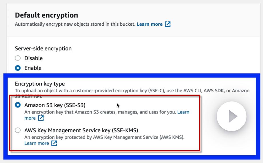The width and height of the screenshot is (263, 163).
Task: Open Learn more link under Default encryption
Action: pos(149,24)
